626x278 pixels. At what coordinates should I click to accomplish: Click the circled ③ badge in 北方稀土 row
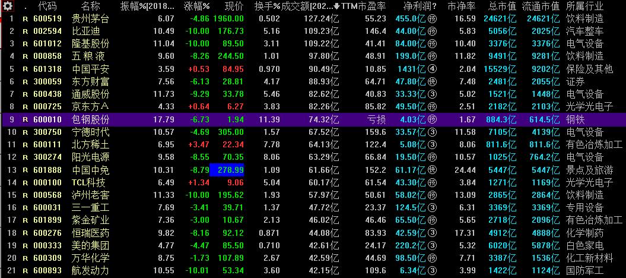[433, 144]
